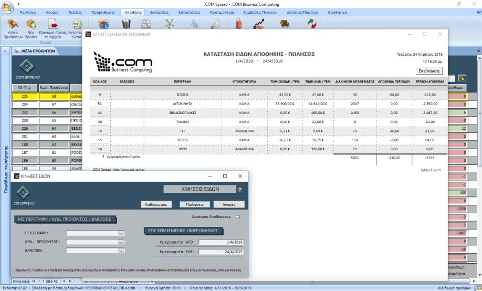482x291 pixels.
Task: Open the Συμβάσεις Πελατών ribbon tab
Action: tap(260, 13)
